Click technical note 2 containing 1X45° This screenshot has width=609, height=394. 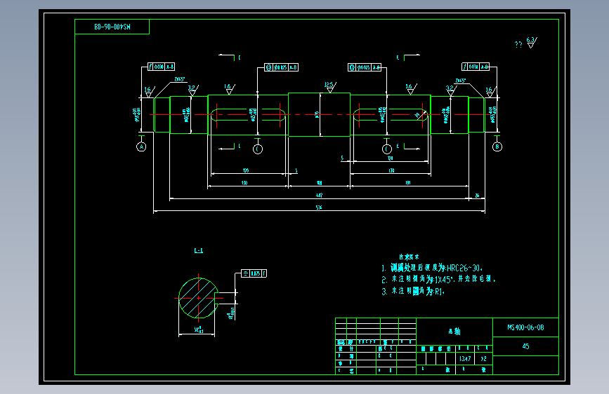point(438,279)
